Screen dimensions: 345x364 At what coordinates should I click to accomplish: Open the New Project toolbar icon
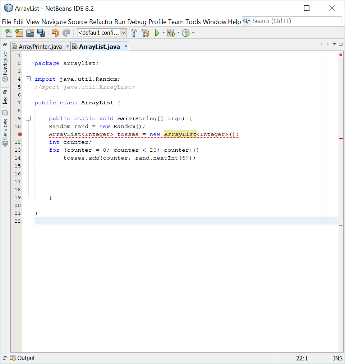(x=19, y=33)
